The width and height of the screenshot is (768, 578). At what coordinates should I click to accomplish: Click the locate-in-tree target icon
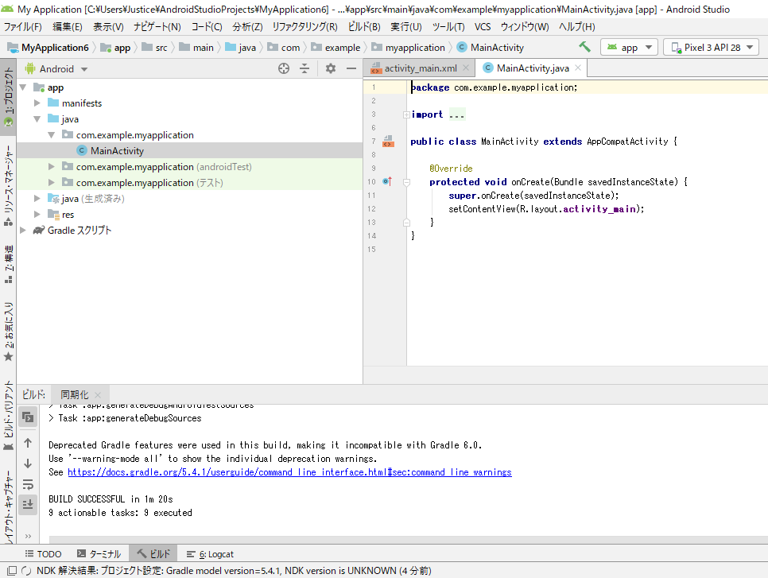tap(284, 68)
